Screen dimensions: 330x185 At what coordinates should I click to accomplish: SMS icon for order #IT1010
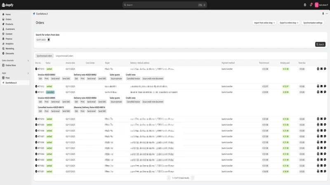click(x=325, y=119)
